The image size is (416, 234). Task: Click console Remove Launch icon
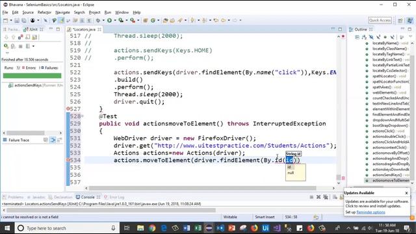[x=318, y=197]
